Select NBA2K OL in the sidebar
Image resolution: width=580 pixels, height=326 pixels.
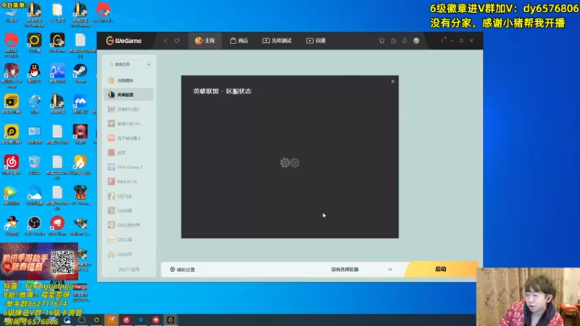pyautogui.click(x=129, y=182)
